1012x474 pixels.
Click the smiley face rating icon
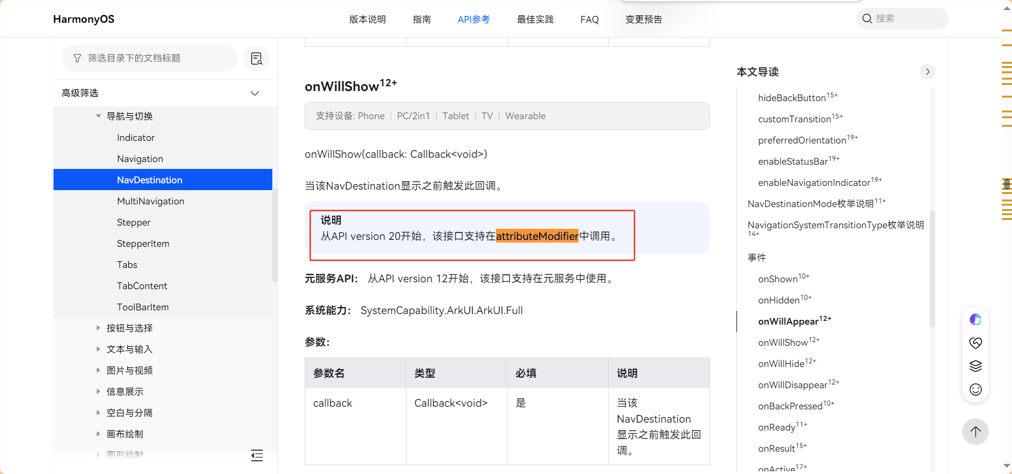pos(975,389)
